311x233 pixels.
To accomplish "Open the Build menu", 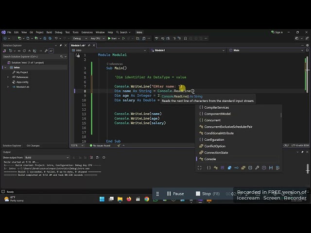I will (49, 33).
